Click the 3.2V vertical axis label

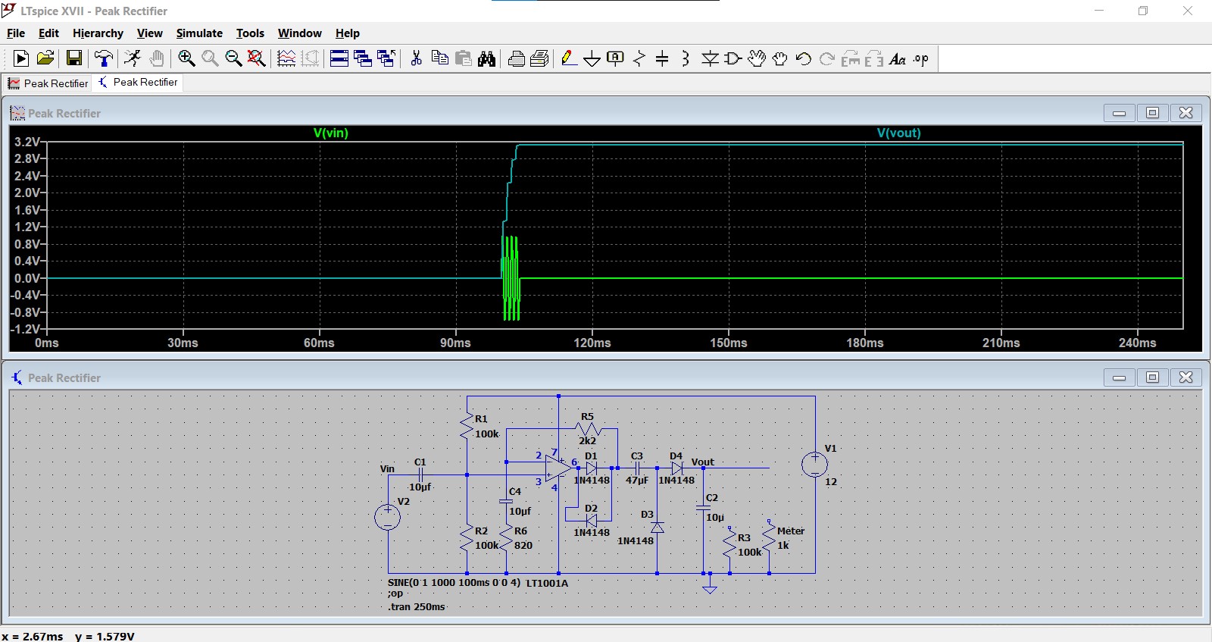pyautogui.click(x=27, y=142)
